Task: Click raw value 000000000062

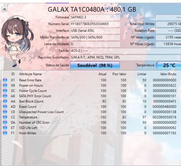Action: (165, 128)
